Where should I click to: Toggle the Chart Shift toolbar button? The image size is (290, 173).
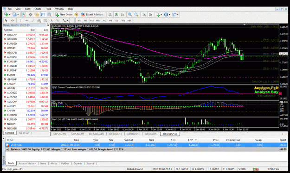coord(150,14)
